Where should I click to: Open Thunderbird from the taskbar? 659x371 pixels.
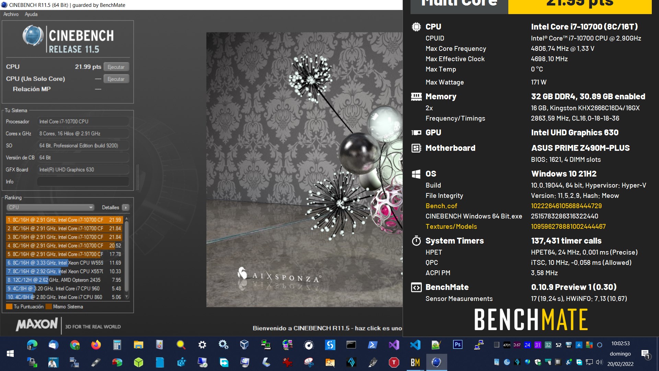[x=53, y=345]
